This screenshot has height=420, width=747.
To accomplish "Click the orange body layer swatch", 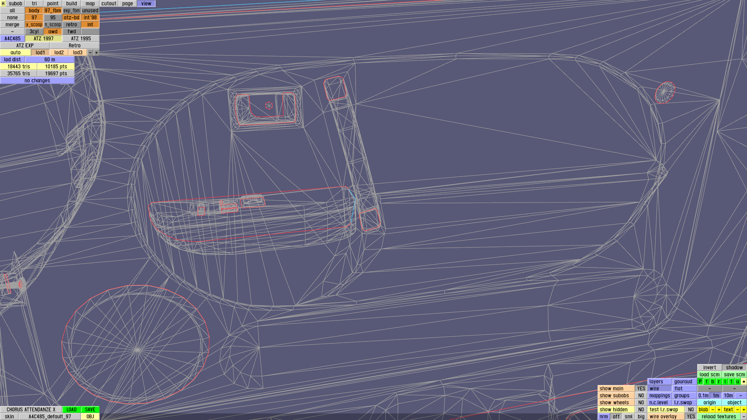I will coord(34,10).
